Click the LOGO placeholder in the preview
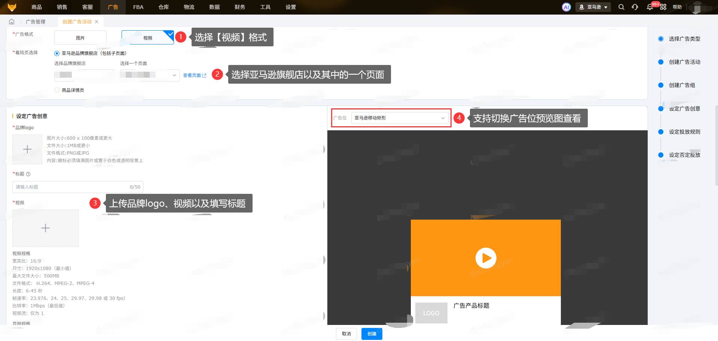 click(431, 313)
